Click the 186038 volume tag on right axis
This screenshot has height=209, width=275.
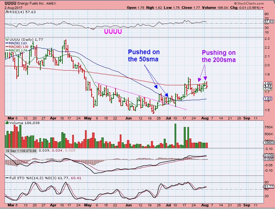click(x=269, y=143)
